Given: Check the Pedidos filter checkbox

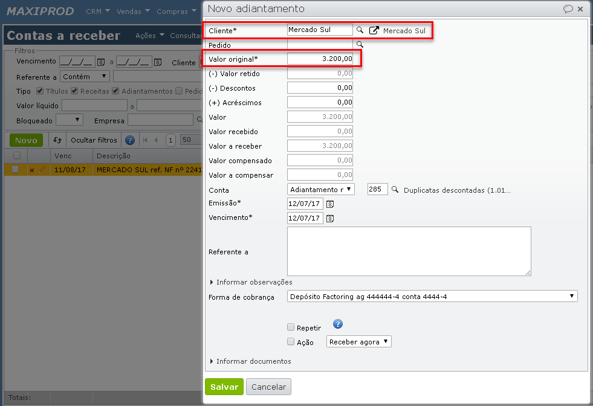Looking at the screenshot, I should tap(179, 91).
